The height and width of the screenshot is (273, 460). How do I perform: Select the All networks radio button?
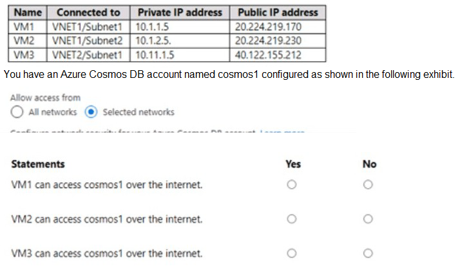17,112
